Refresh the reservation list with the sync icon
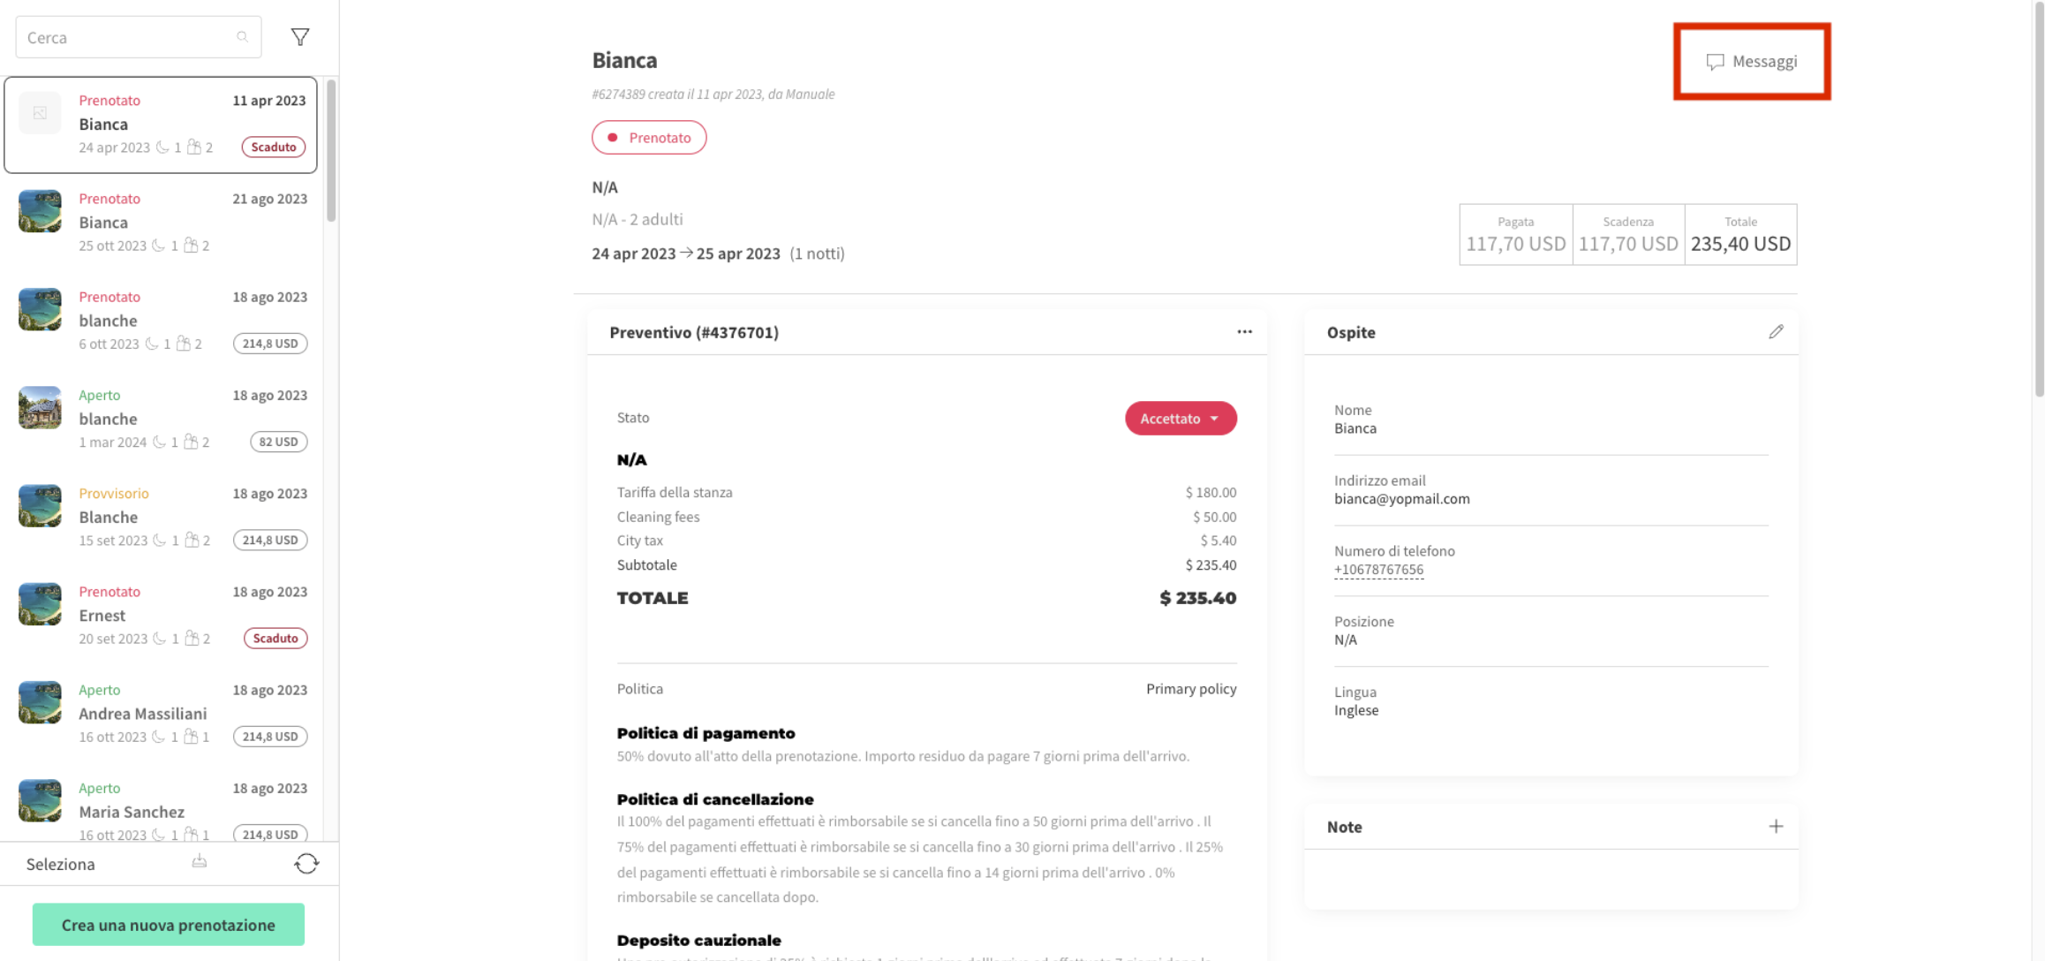The width and height of the screenshot is (2045, 961). click(306, 863)
